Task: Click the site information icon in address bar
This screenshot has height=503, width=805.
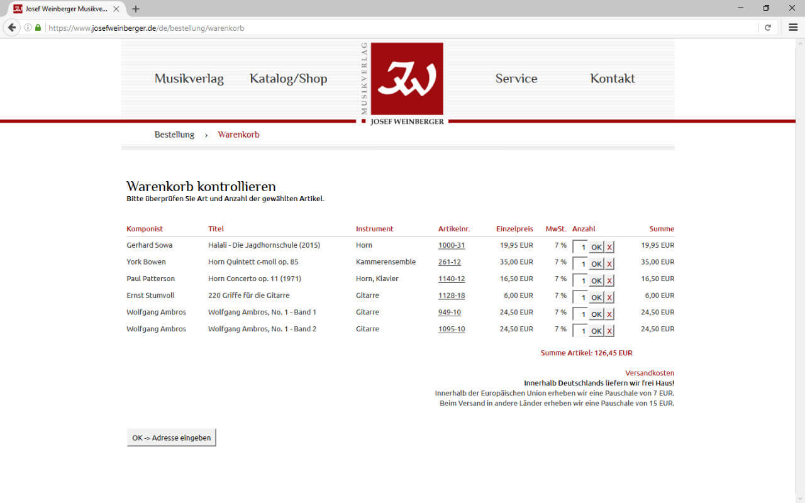Action: pyautogui.click(x=28, y=28)
